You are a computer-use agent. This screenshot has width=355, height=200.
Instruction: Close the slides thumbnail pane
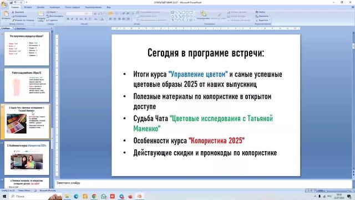point(52,28)
